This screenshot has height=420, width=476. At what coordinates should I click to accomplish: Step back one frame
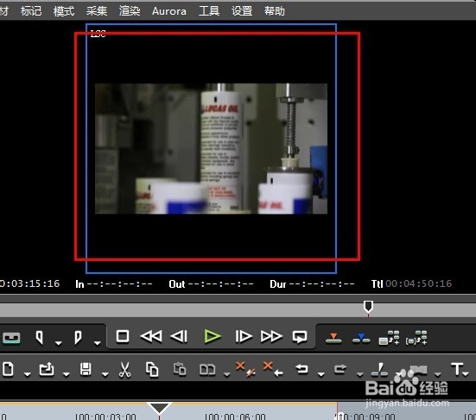(179, 336)
